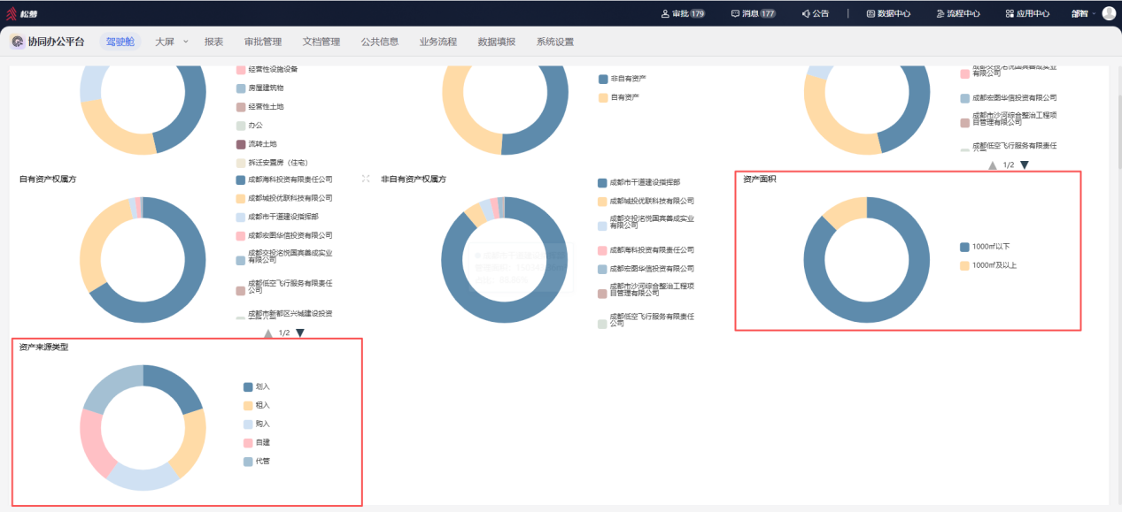Click the 公告 announcement speaker icon
The width and height of the screenshot is (1122, 512).
[x=806, y=13]
